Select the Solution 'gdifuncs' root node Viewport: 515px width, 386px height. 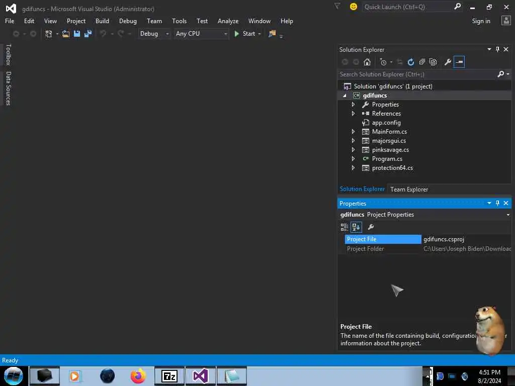pos(393,86)
